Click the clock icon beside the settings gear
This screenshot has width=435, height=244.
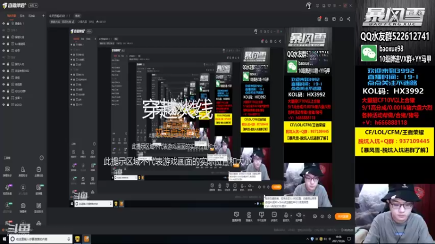322,216
